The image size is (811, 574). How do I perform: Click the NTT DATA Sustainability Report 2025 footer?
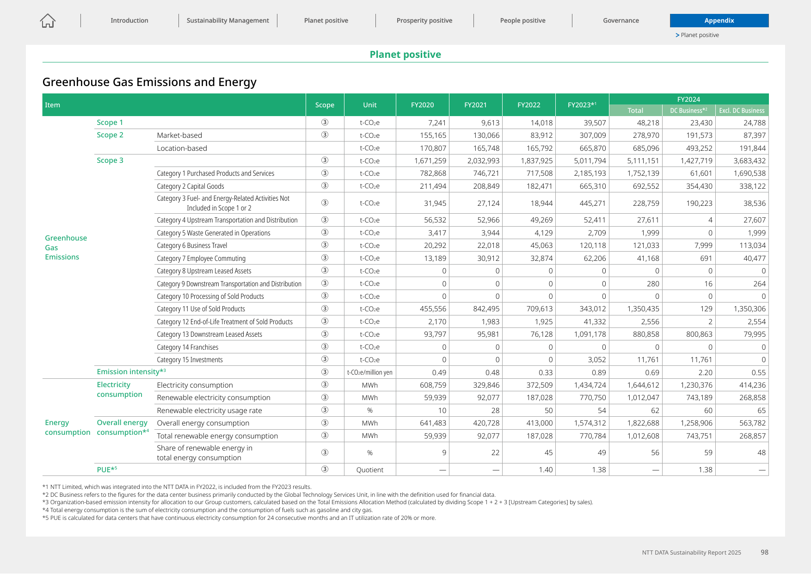(691, 553)
